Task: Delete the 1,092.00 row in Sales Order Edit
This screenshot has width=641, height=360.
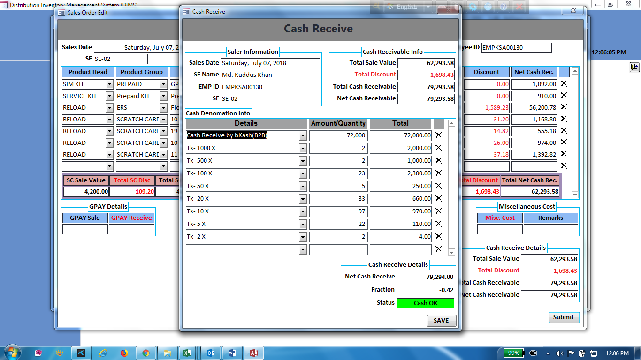Action: pyautogui.click(x=564, y=84)
